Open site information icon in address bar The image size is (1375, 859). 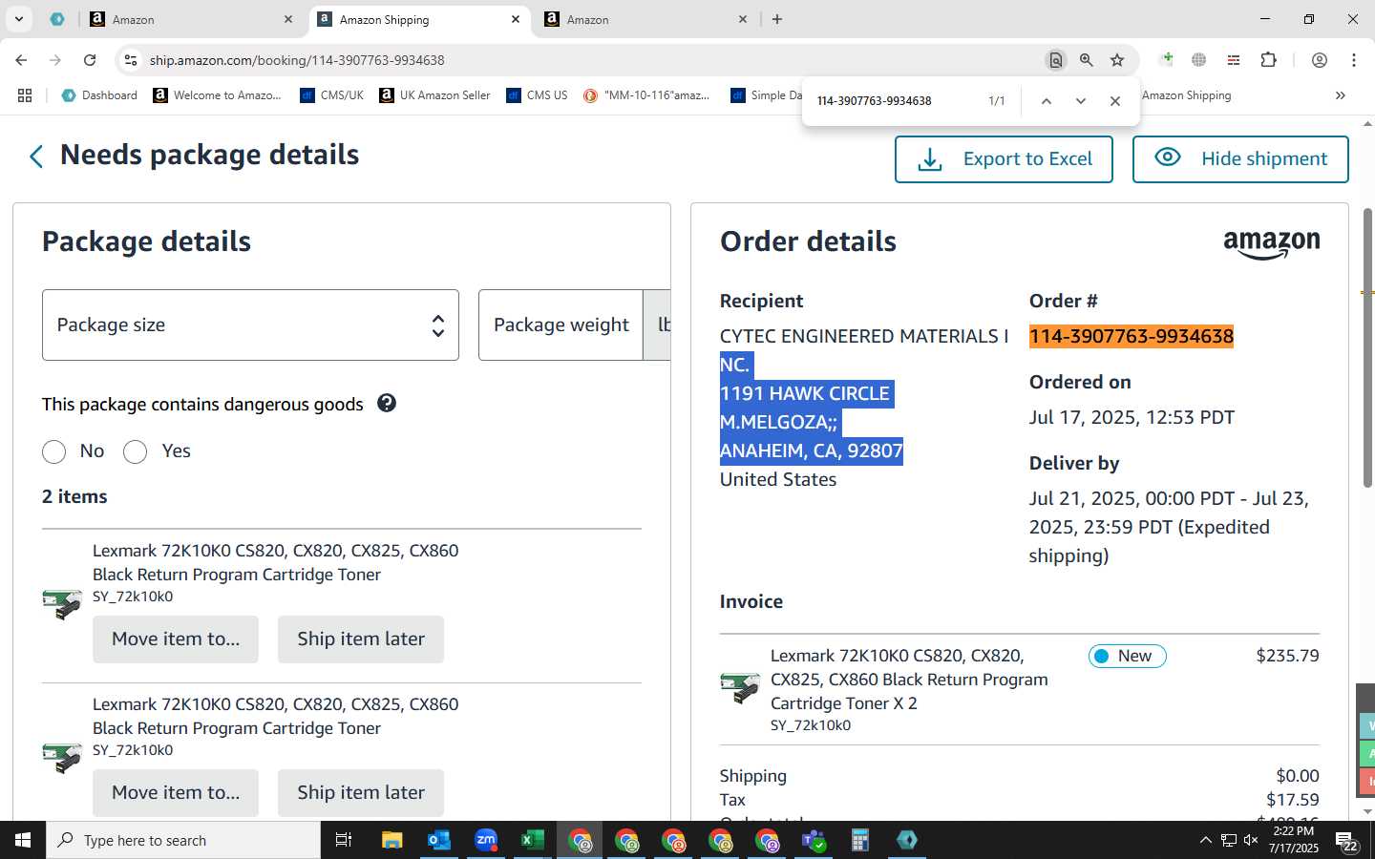131,60
